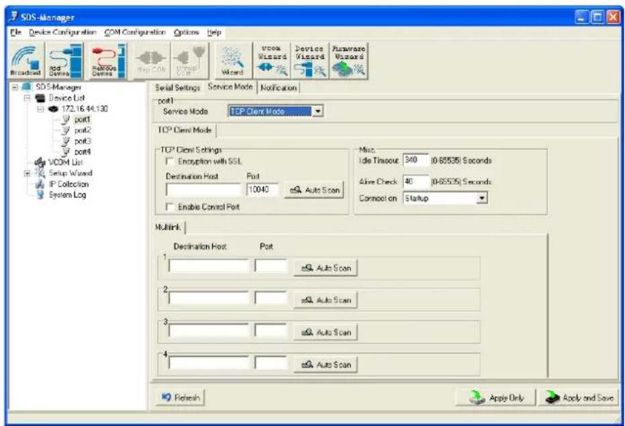The height and width of the screenshot is (426, 625).
Task: Click the Broadcast toolbar icon
Action: [x=26, y=61]
